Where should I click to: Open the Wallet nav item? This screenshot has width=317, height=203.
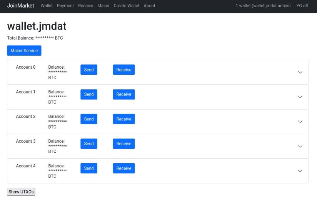coord(47,6)
